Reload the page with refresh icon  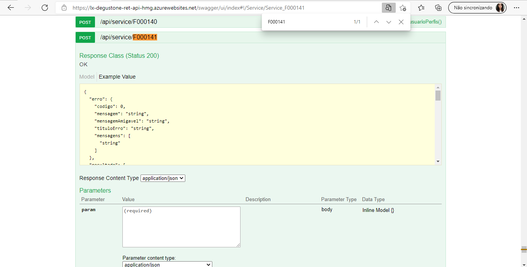pos(45,8)
